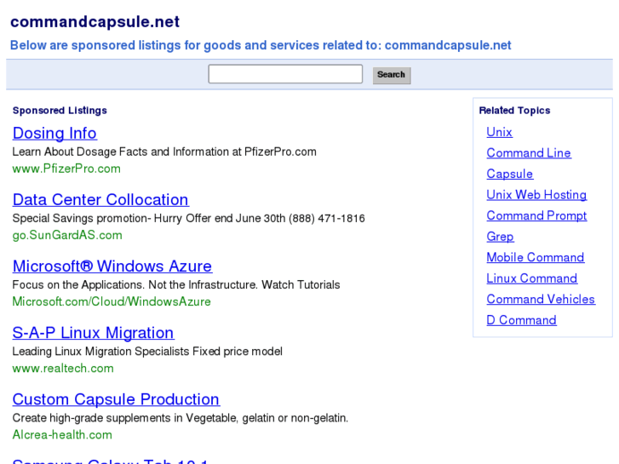Click the Sponsored Listings heading
619x464 pixels.
click(x=60, y=111)
